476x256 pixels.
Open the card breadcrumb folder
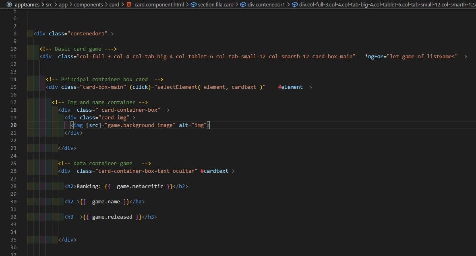[x=114, y=4]
